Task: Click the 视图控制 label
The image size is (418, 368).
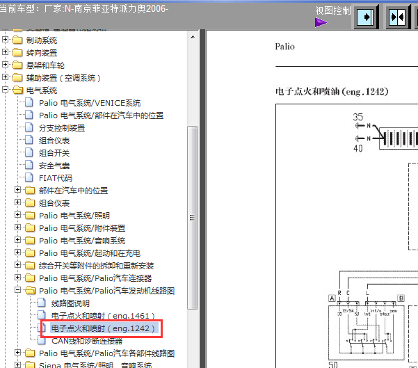Action: click(x=333, y=10)
